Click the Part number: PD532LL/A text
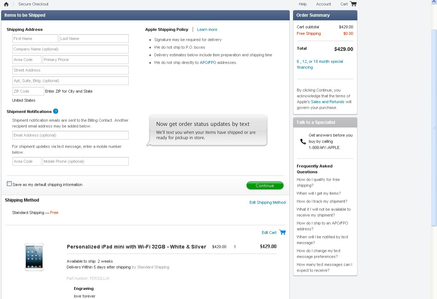The height and width of the screenshot is (299, 437). click(x=88, y=278)
